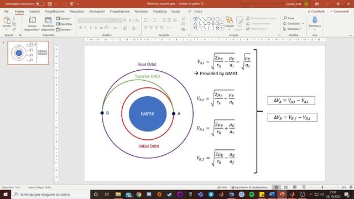This screenshot has height=199, width=354.
Task: Switch to Reading view icon
Action: [295, 187]
